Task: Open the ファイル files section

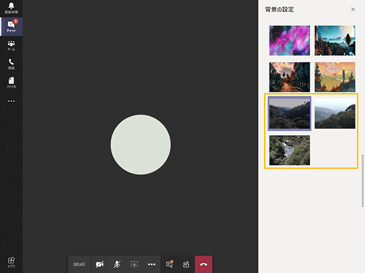Action: (11, 83)
